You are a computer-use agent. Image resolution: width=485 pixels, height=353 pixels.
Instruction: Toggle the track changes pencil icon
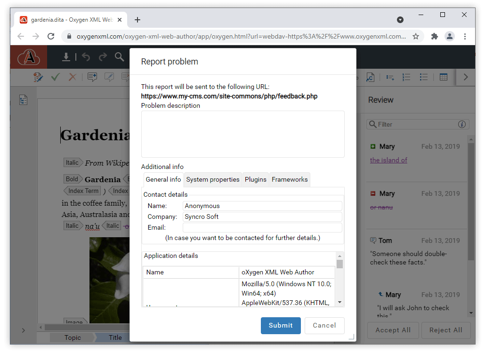[x=38, y=77]
